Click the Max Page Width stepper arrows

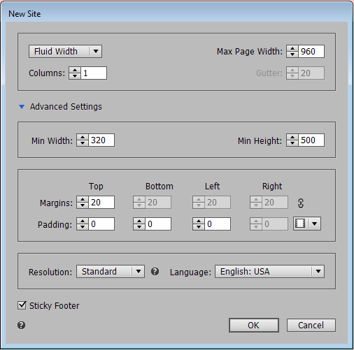point(292,52)
